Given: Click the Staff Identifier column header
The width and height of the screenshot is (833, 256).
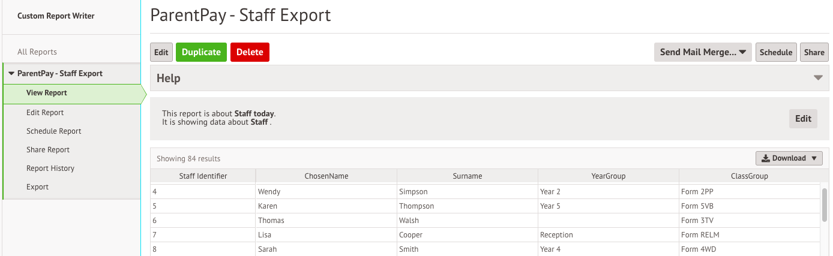Looking at the screenshot, I should click(x=203, y=176).
